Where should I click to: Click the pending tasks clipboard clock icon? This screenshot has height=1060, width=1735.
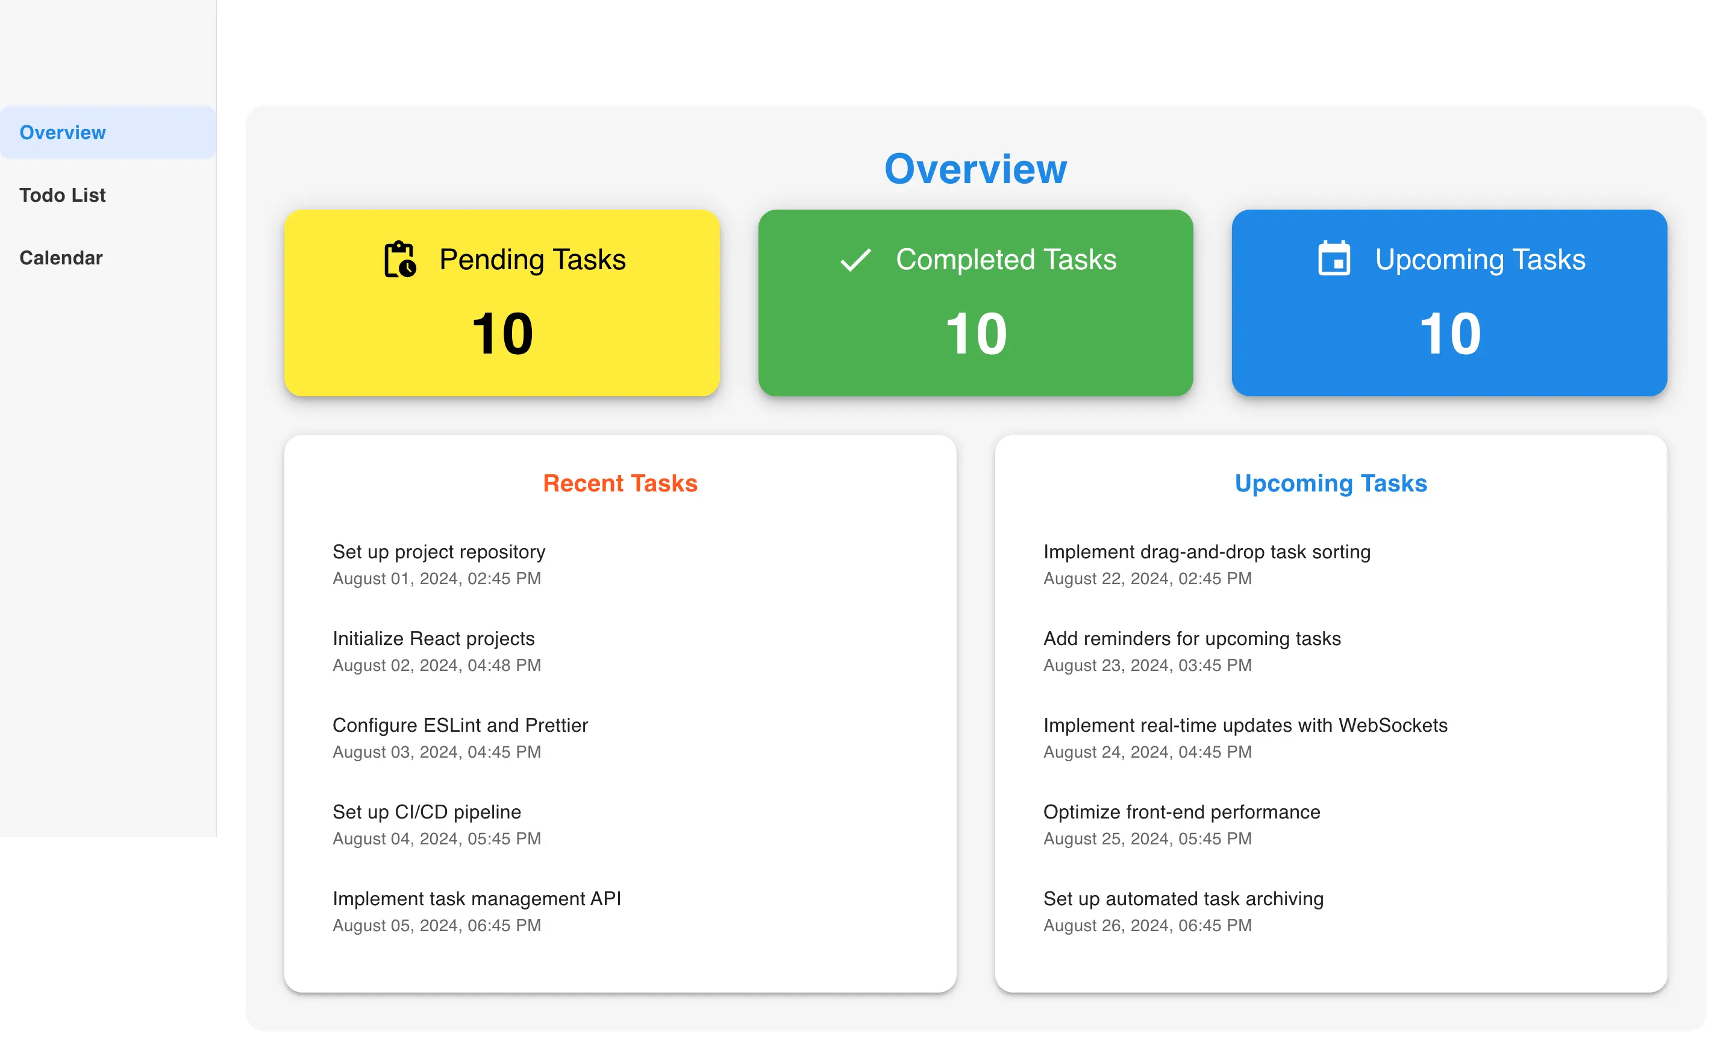point(400,259)
